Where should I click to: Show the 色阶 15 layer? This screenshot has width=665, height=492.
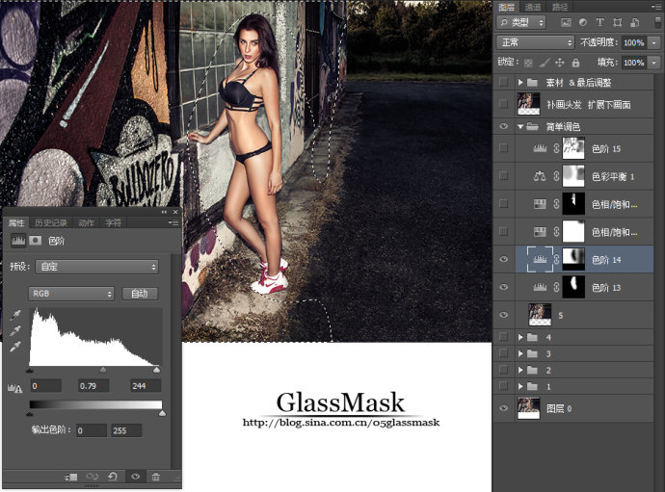point(503,148)
